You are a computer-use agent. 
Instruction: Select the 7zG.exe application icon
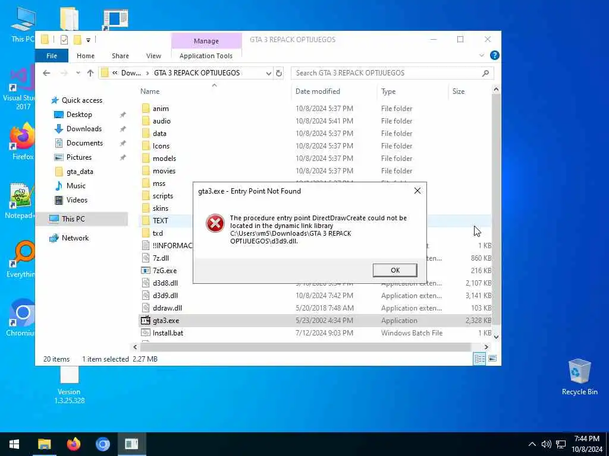click(x=146, y=271)
